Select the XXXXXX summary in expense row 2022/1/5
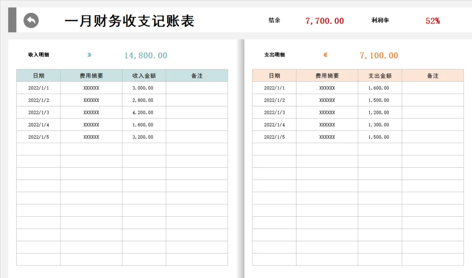The image size is (472, 278). tap(327, 137)
